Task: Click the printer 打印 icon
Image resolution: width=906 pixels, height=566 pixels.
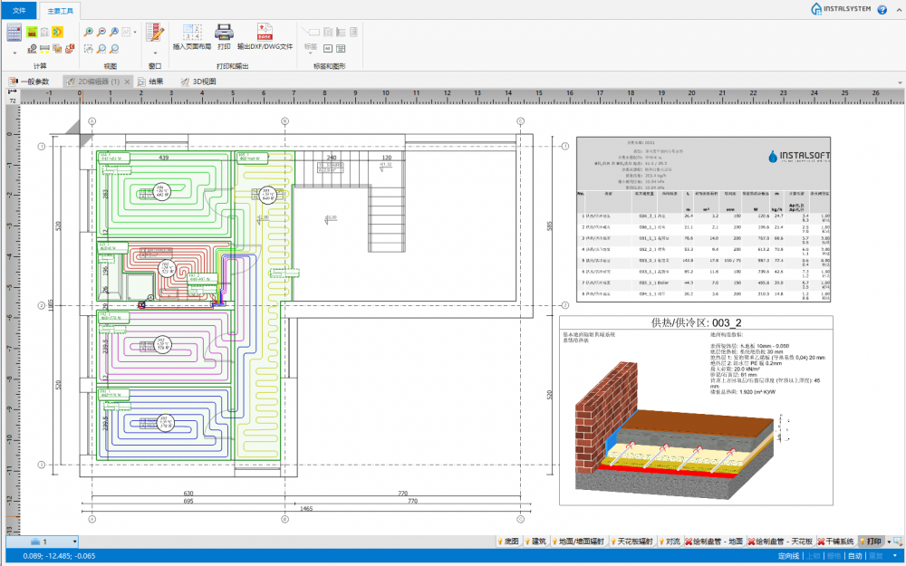Action: click(224, 33)
